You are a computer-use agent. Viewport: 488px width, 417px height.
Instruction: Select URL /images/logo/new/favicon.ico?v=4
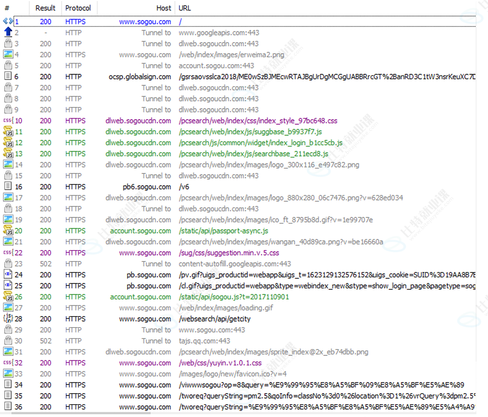pyautogui.click(x=233, y=374)
